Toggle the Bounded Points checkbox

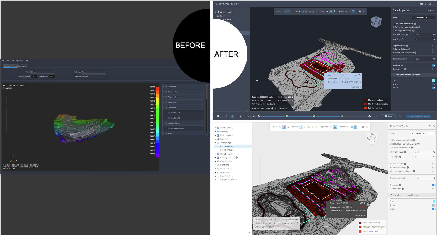click(166, 92)
